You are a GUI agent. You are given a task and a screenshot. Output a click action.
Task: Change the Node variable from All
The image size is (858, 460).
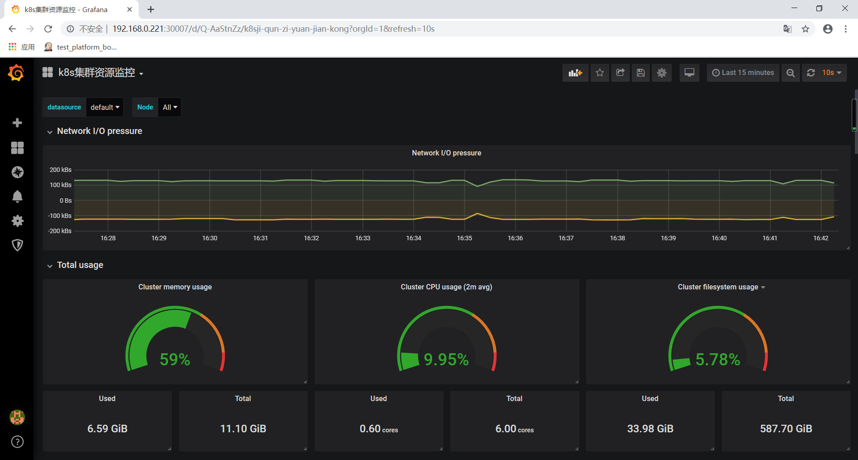click(169, 107)
